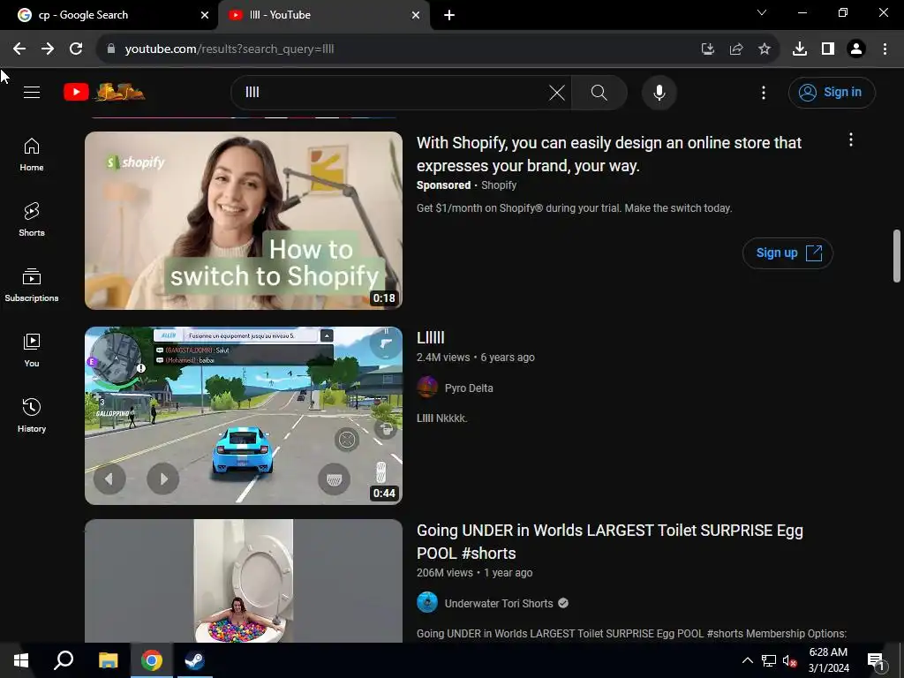Click the Shopify advertiser name
The width and height of the screenshot is (904, 678).
point(499,185)
